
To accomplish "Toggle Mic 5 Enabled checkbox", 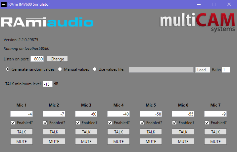I will 142,122.
